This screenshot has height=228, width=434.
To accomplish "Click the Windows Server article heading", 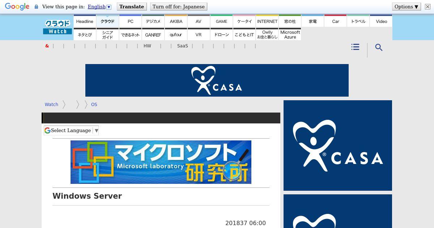I will (x=87, y=196).
